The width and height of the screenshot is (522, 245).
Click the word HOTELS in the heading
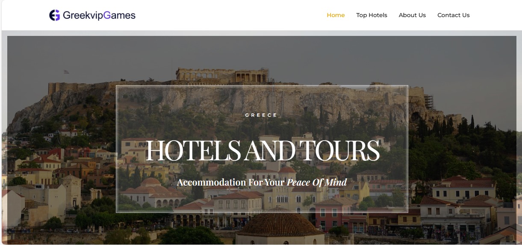(x=193, y=150)
